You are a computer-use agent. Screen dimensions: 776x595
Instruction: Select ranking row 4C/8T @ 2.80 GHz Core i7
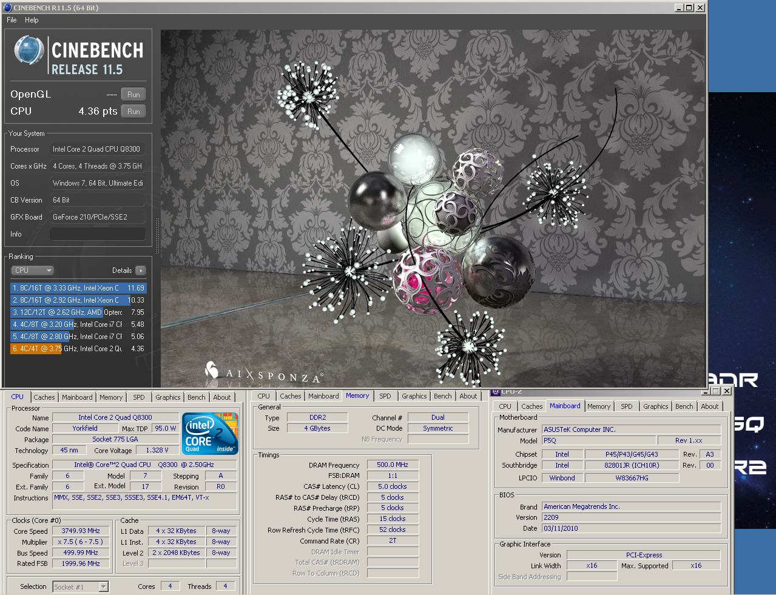click(78, 337)
